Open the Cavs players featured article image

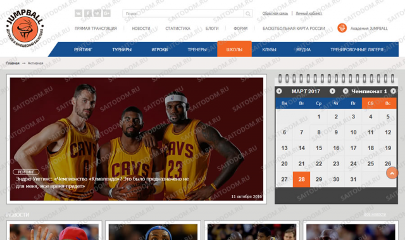[x=137, y=139]
